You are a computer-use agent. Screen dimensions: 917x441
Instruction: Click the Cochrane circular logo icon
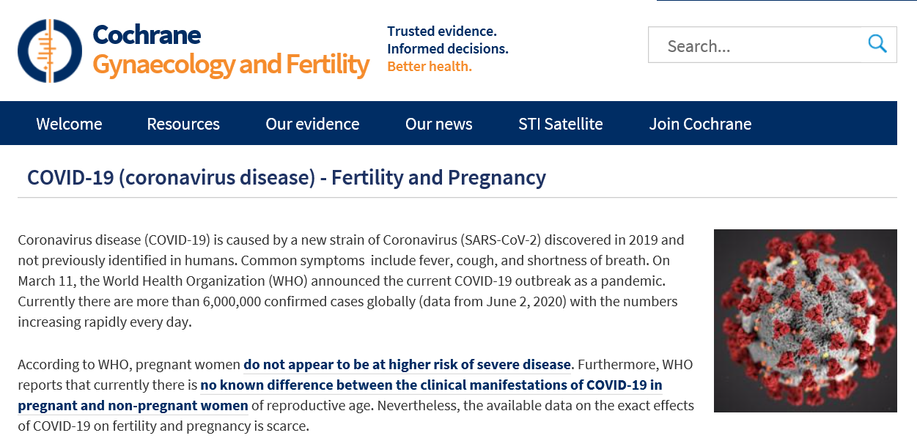coord(50,51)
